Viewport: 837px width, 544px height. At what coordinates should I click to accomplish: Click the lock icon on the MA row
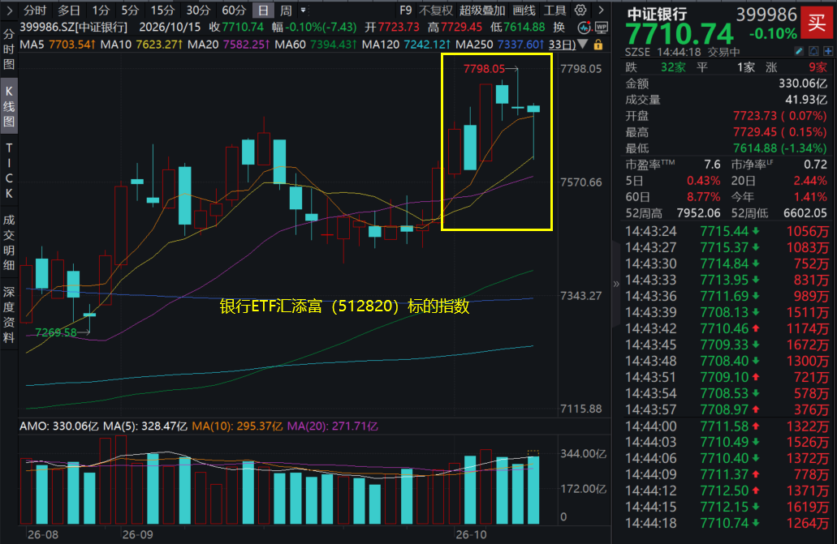tap(598, 45)
